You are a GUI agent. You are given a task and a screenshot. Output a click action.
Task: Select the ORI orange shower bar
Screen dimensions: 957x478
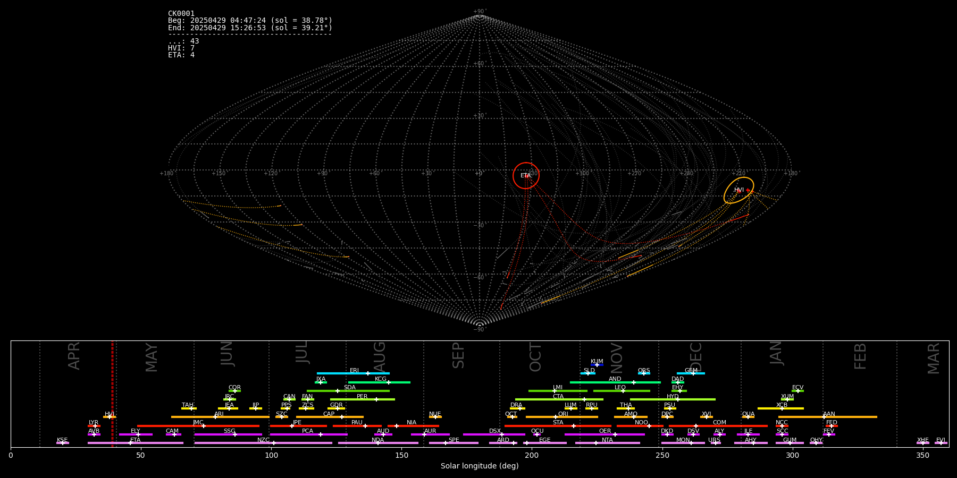pos(562,417)
